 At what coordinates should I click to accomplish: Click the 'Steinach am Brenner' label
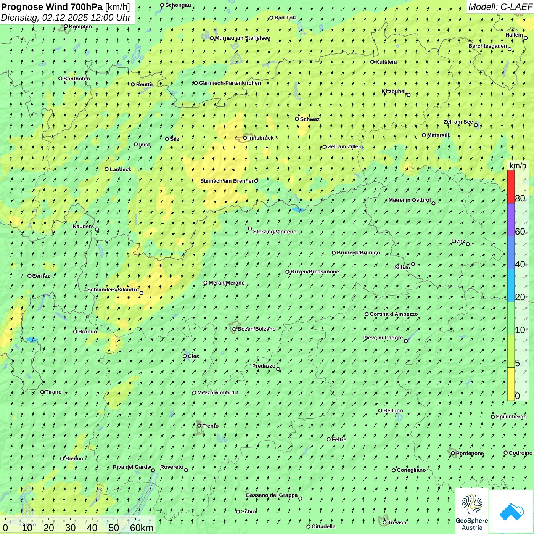click(x=227, y=181)
